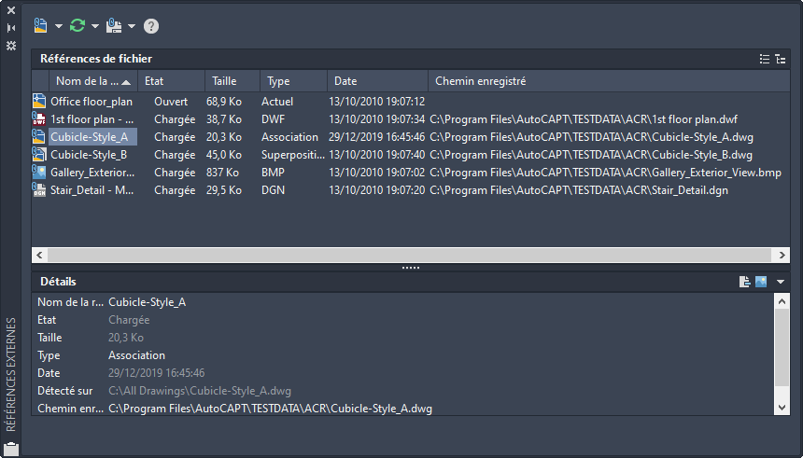
Task: Open Help with the question mark icon
Action: pyautogui.click(x=151, y=25)
